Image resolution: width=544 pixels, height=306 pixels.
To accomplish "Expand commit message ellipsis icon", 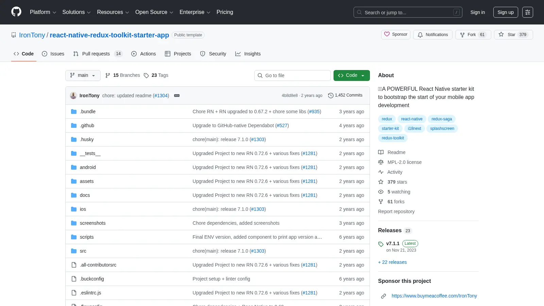I will click(177, 96).
